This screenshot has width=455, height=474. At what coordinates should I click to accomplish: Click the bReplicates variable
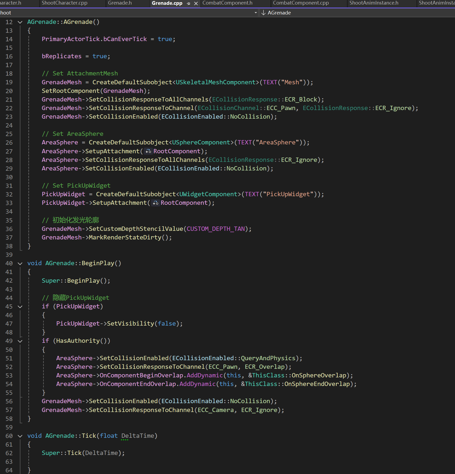click(x=61, y=56)
